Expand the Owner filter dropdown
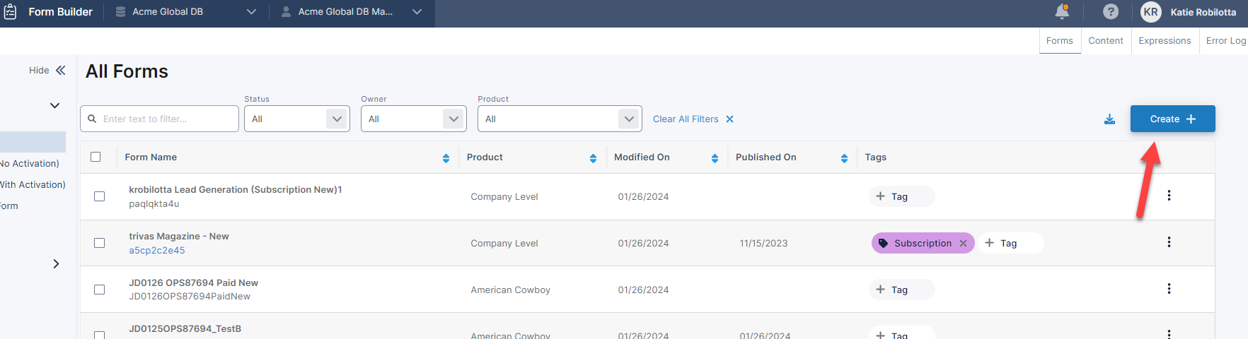 point(414,119)
